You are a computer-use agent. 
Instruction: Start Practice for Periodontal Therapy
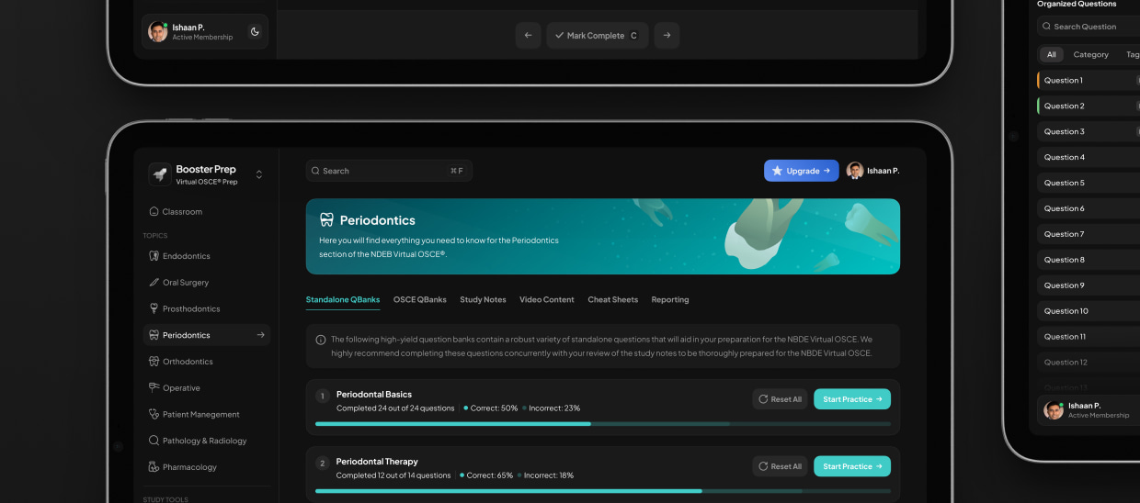click(x=851, y=466)
